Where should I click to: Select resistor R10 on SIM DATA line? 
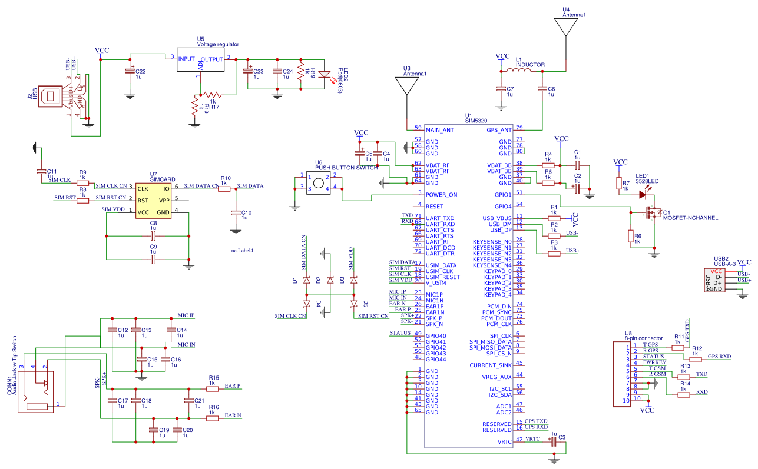pos(224,189)
